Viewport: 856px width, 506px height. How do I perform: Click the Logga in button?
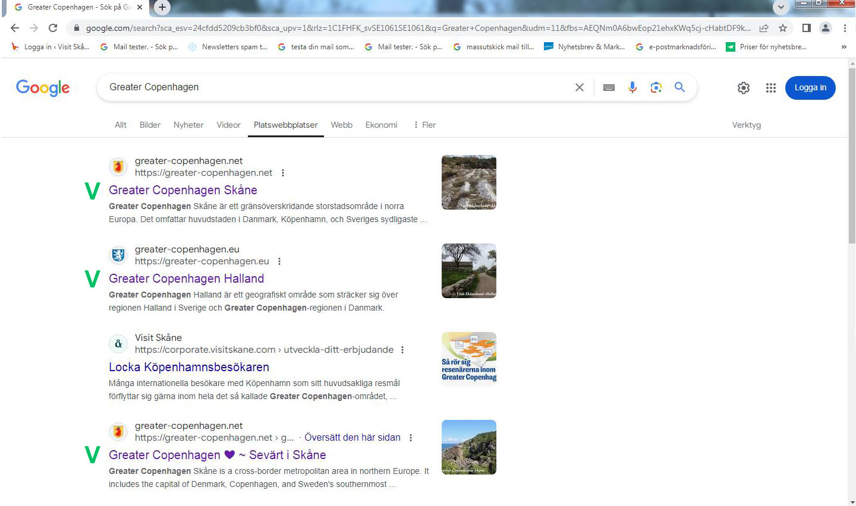[810, 88]
